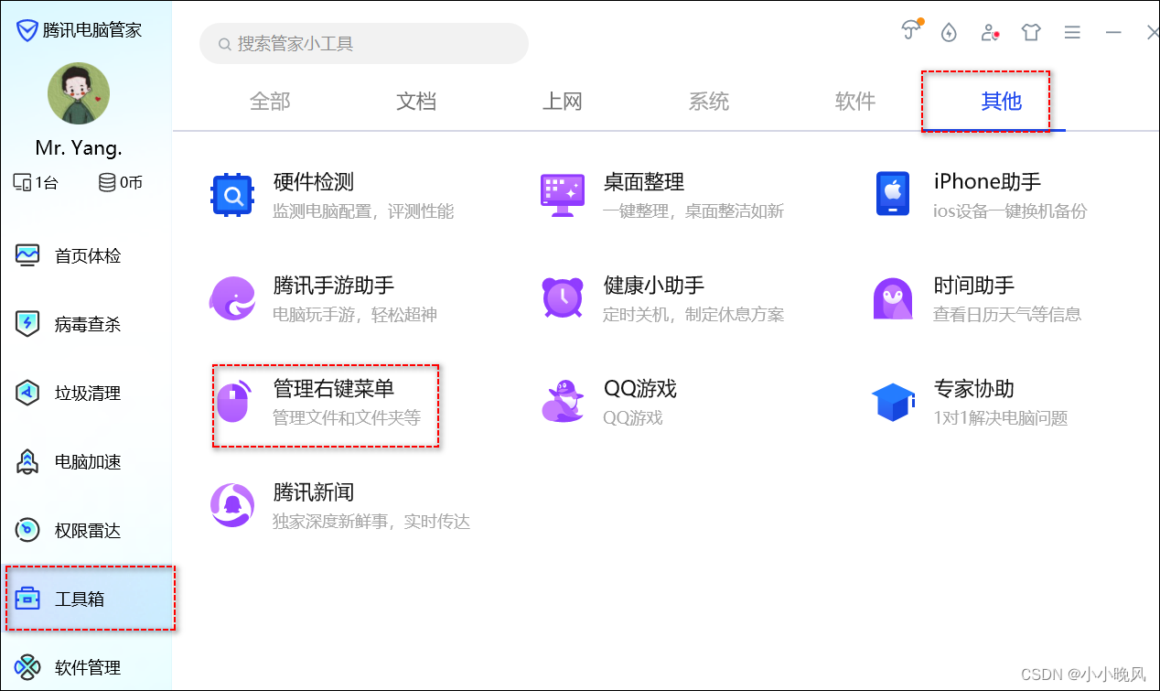Screen dimensions: 1160x691
Task: Click the 硬件检测 title text
Action: (314, 182)
